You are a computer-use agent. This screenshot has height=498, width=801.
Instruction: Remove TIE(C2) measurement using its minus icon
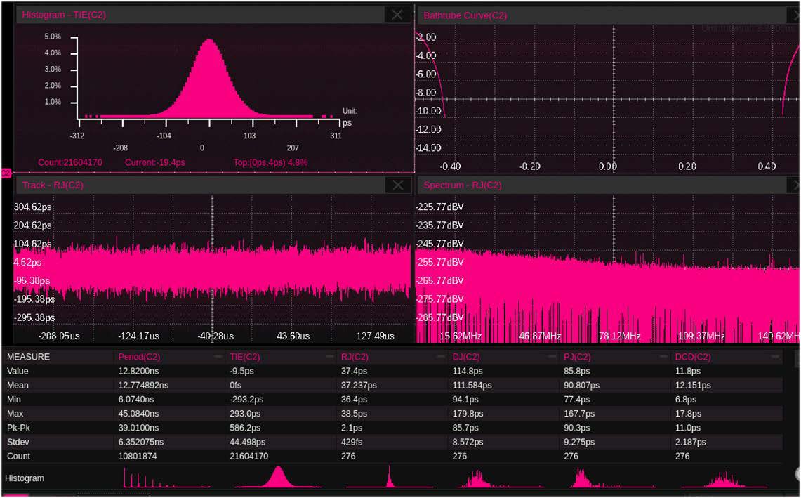[329, 357]
